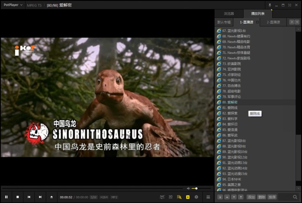The width and height of the screenshot is (302, 203).
Task: Open the hamburger menu in control bar
Action: click(208, 197)
